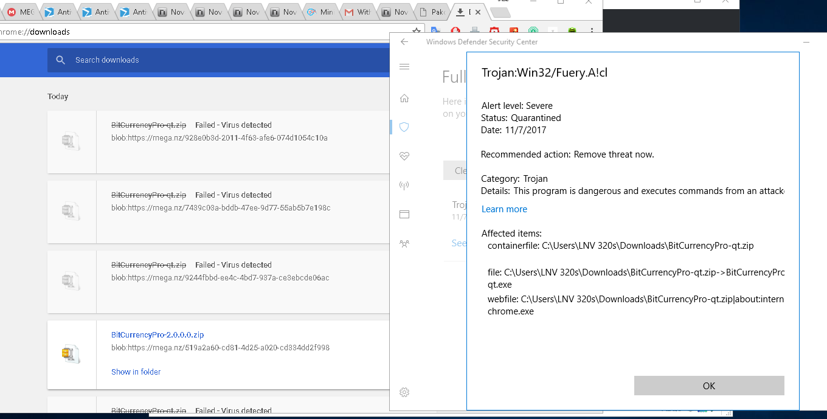Image resolution: width=827 pixels, height=419 pixels.
Task: Open blob link ending 074d1054c10a
Action: (x=220, y=138)
